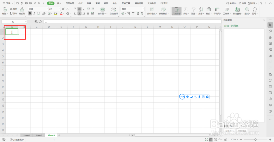Switch to the Page Layout (页面布局) tab
This screenshot has height=142, width=274.
coord(70,3)
